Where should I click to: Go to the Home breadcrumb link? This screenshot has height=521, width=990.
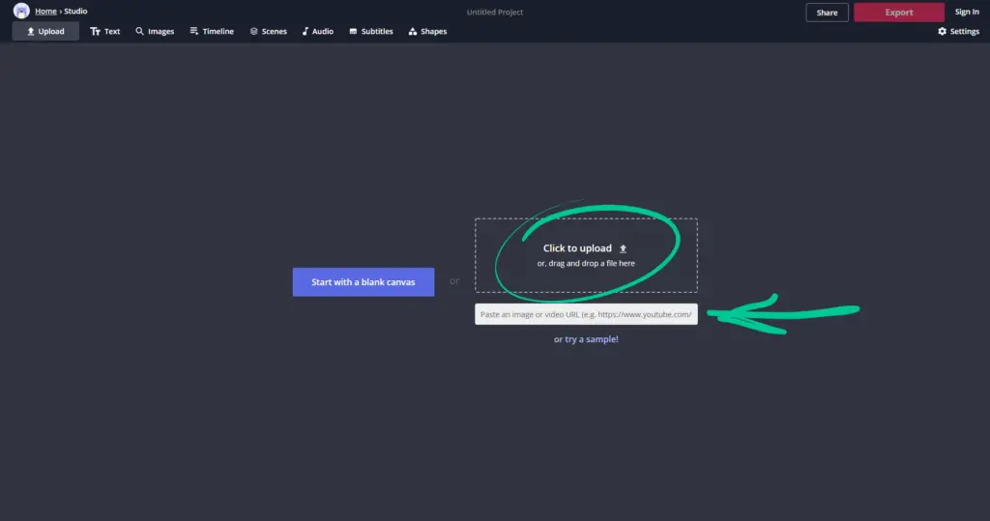[x=45, y=12]
